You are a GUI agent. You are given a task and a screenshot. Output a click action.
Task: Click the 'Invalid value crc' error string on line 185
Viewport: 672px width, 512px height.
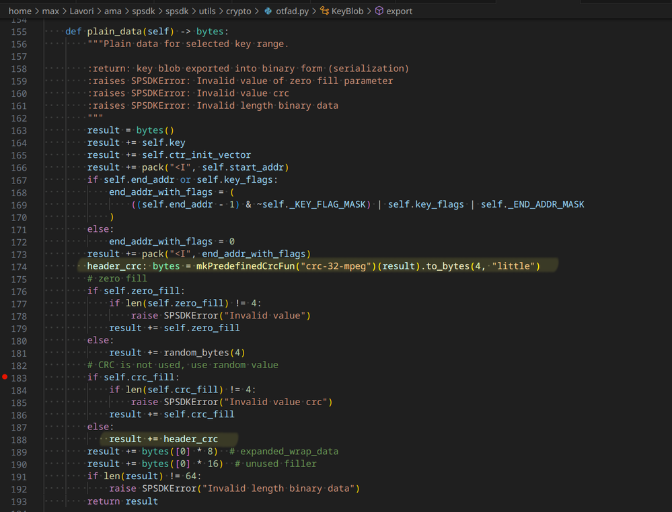pos(276,402)
